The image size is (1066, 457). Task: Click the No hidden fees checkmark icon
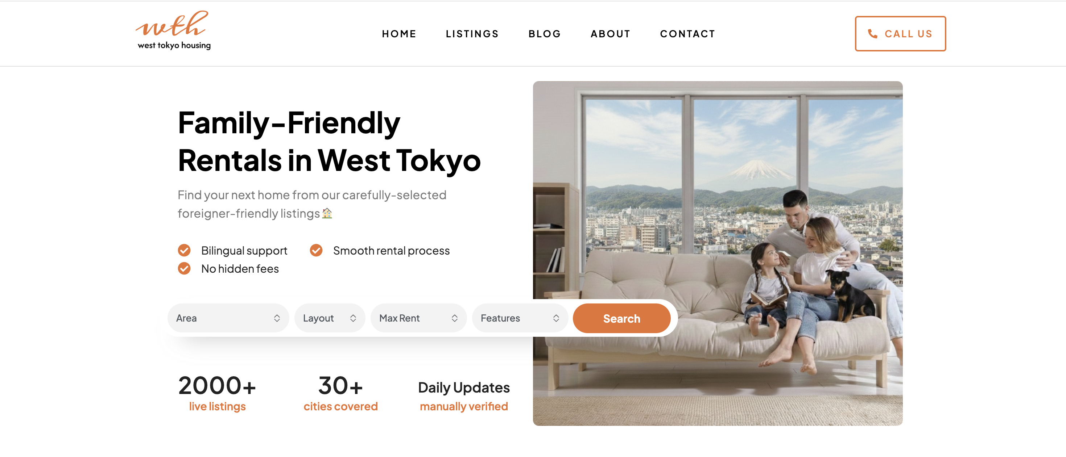[x=184, y=269]
